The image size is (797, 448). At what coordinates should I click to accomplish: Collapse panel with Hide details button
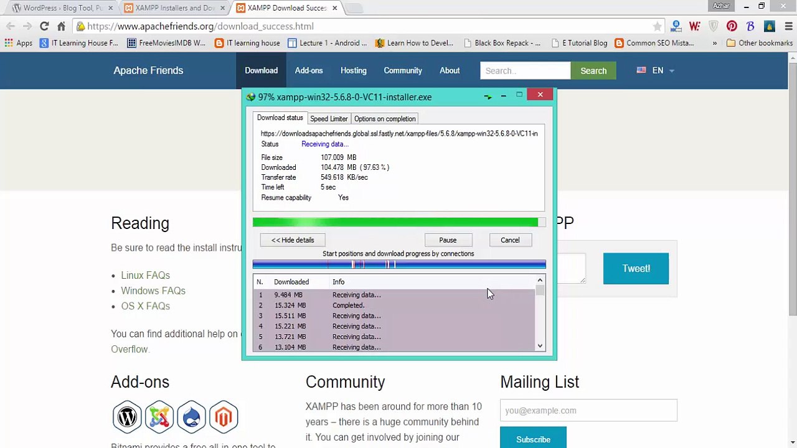(293, 240)
